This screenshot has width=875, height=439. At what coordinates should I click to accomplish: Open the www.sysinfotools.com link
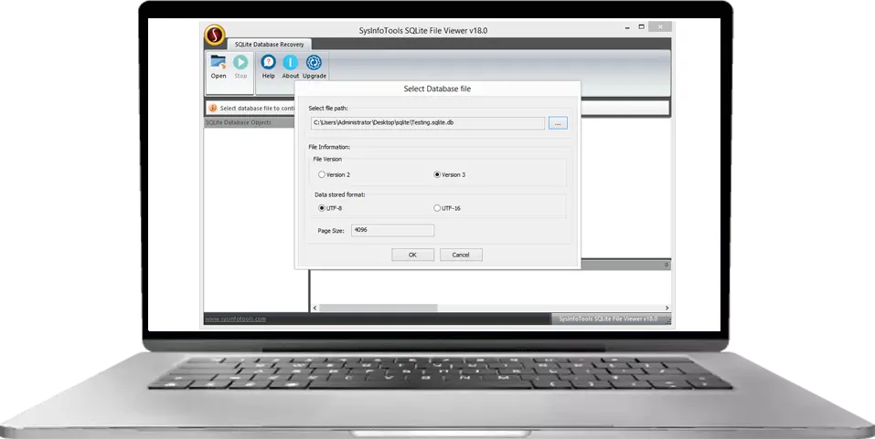point(236,319)
